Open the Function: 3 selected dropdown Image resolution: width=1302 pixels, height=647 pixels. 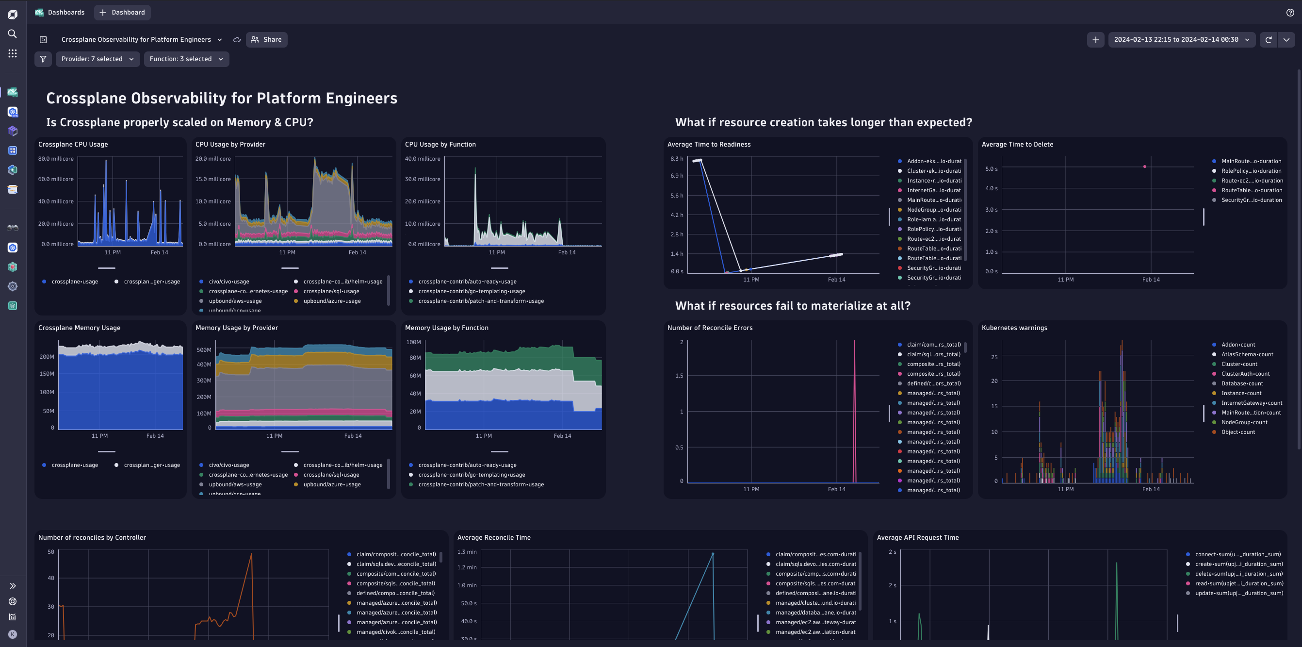click(186, 59)
